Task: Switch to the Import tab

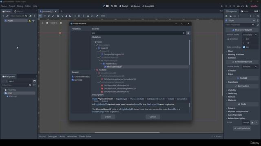Action: point(19,11)
